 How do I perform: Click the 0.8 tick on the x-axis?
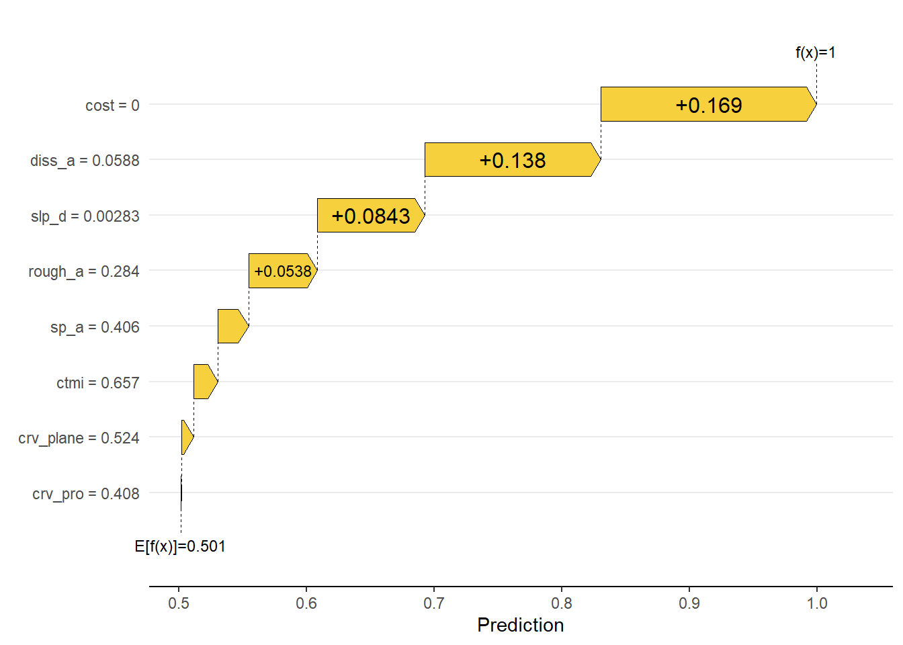pos(562,603)
